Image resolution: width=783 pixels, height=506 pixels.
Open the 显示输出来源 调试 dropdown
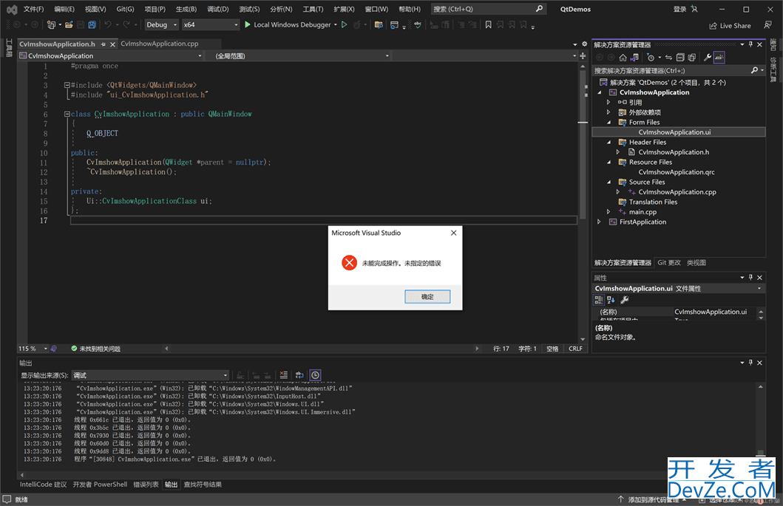pos(150,375)
